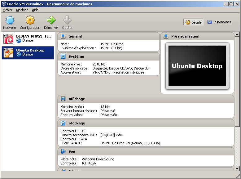
Task: Open the Fichier menu
Action: tap(7, 10)
